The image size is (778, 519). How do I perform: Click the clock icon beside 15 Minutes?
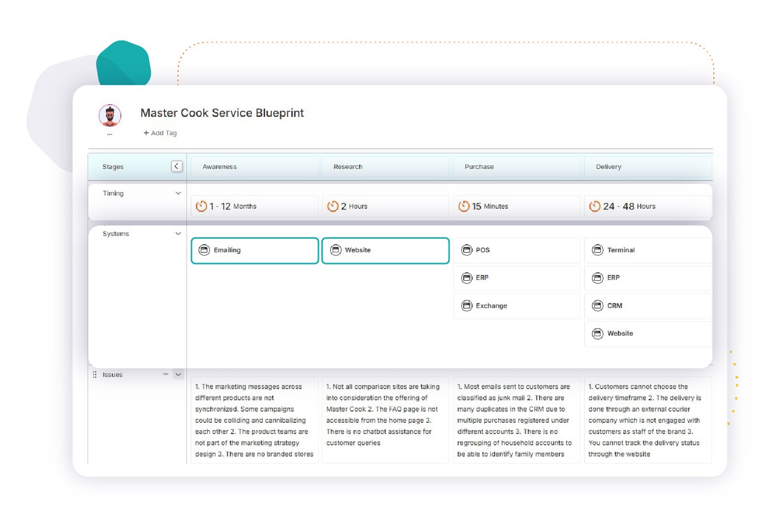(464, 206)
